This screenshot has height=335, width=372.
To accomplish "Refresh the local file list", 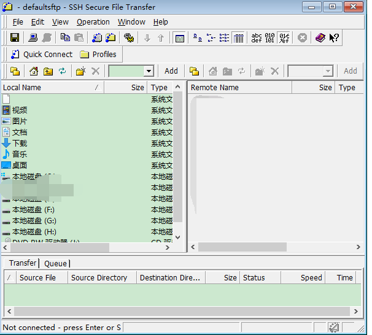I will pyautogui.click(x=63, y=71).
